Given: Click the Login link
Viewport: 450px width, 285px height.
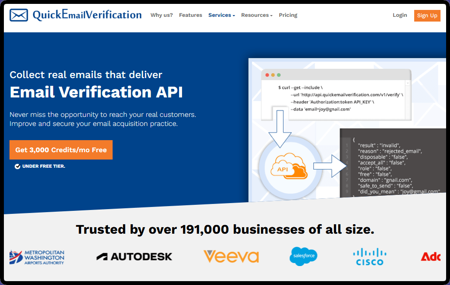Looking at the screenshot, I should (x=400, y=15).
